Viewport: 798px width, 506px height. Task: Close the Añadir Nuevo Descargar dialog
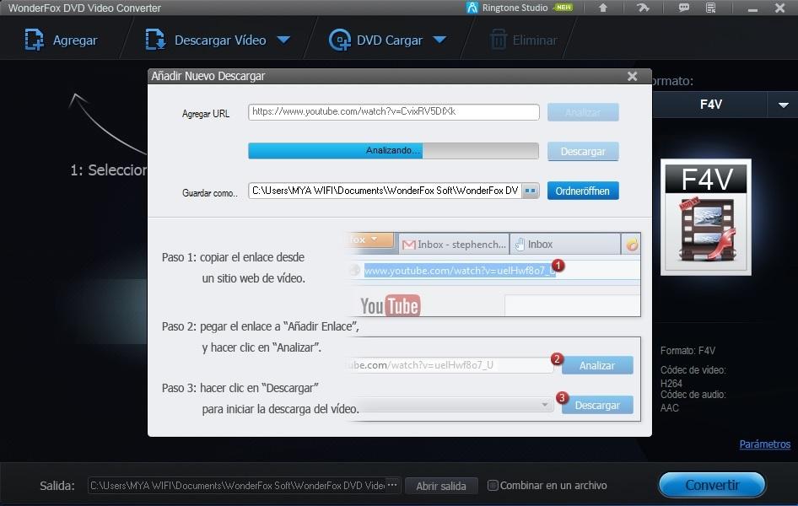(x=632, y=76)
